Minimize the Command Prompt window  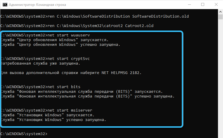pyautogui.click(x=189, y=4)
